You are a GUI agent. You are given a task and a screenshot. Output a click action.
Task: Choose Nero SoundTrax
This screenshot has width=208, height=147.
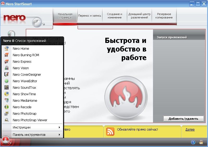[33, 87]
